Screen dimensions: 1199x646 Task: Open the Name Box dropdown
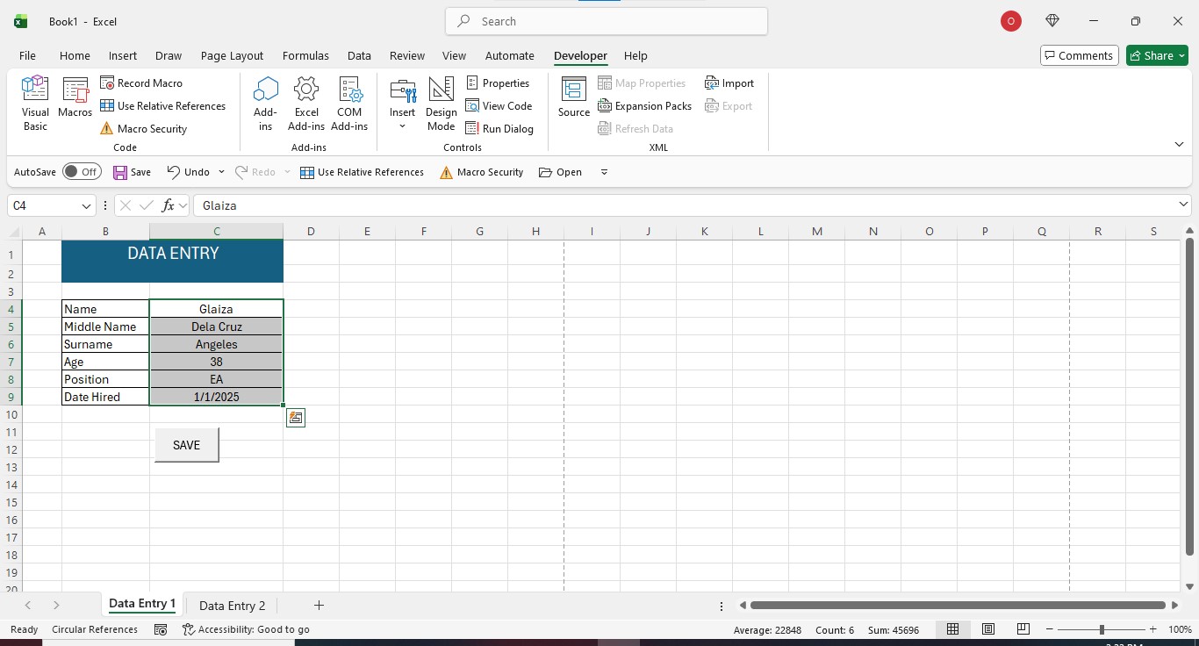click(x=86, y=205)
